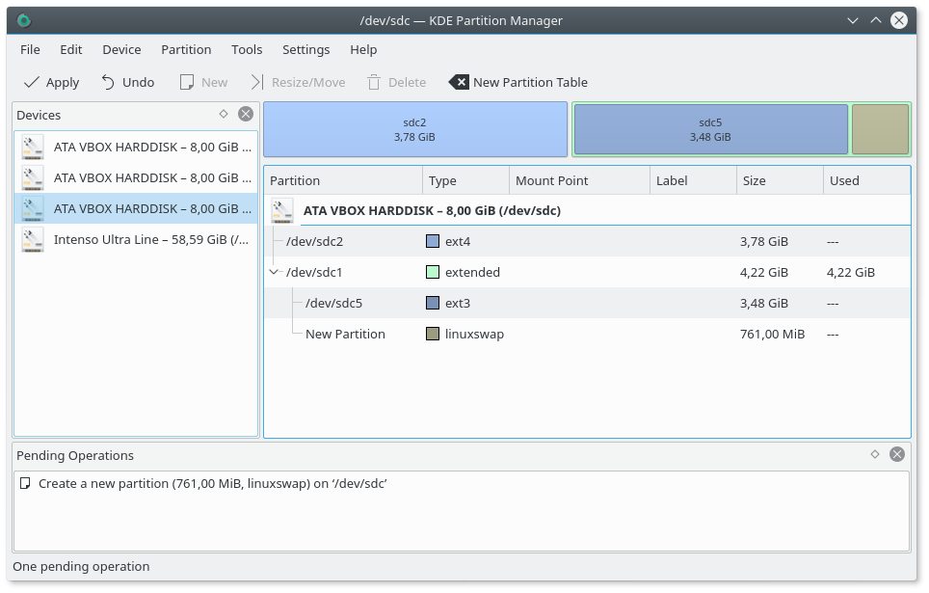Select the first ATA VBOX HARDDISK device

136,147
